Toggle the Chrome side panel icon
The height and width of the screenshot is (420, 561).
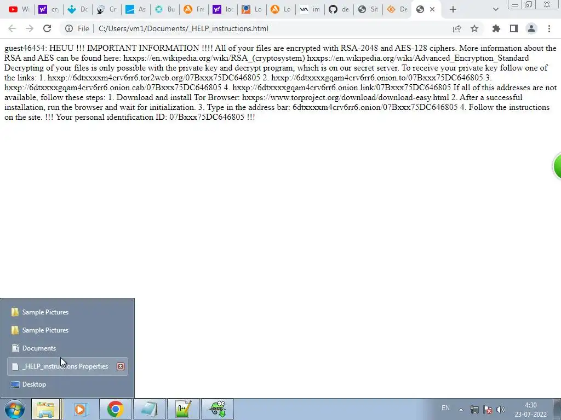point(514,28)
